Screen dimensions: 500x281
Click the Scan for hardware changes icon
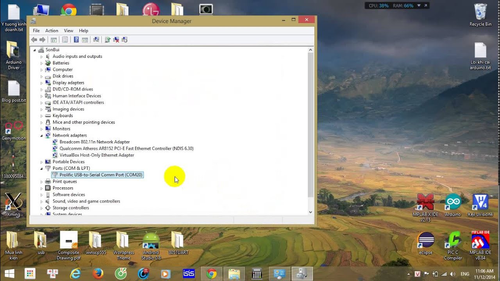point(96,40)
